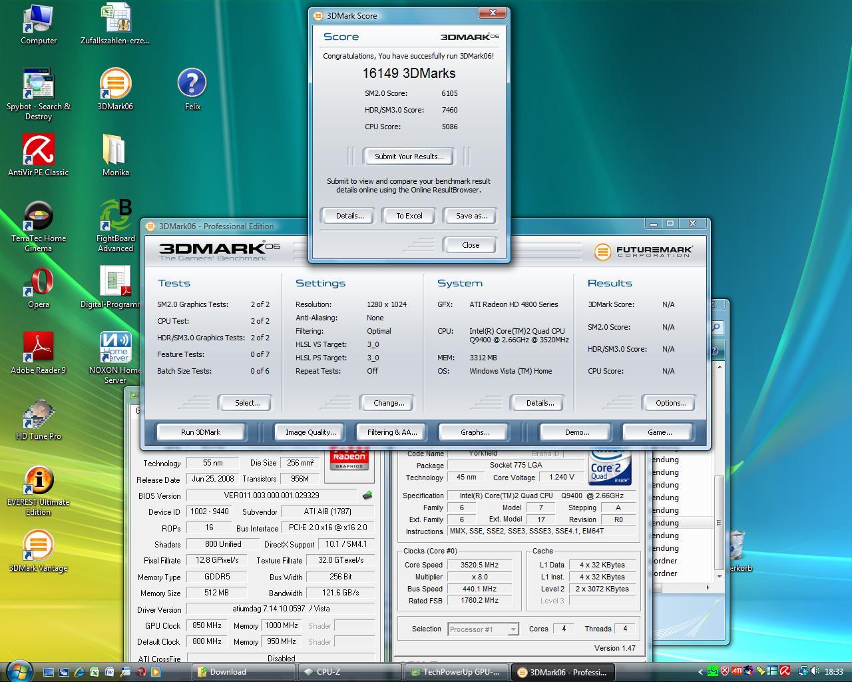This screenshot has height=682, width=852.
Task: Click Save as in Score dialog
Action: tap(471, 216)
